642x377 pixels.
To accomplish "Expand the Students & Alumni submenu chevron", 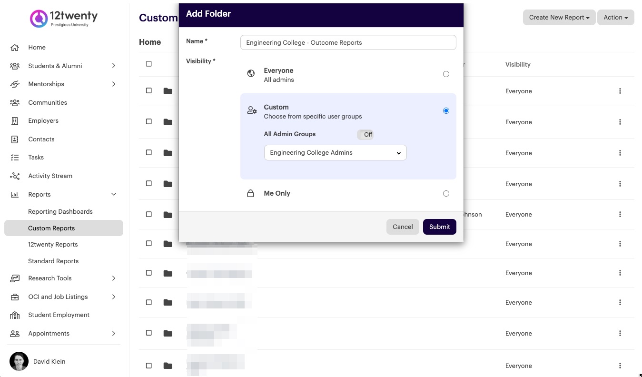I will 114,66.
